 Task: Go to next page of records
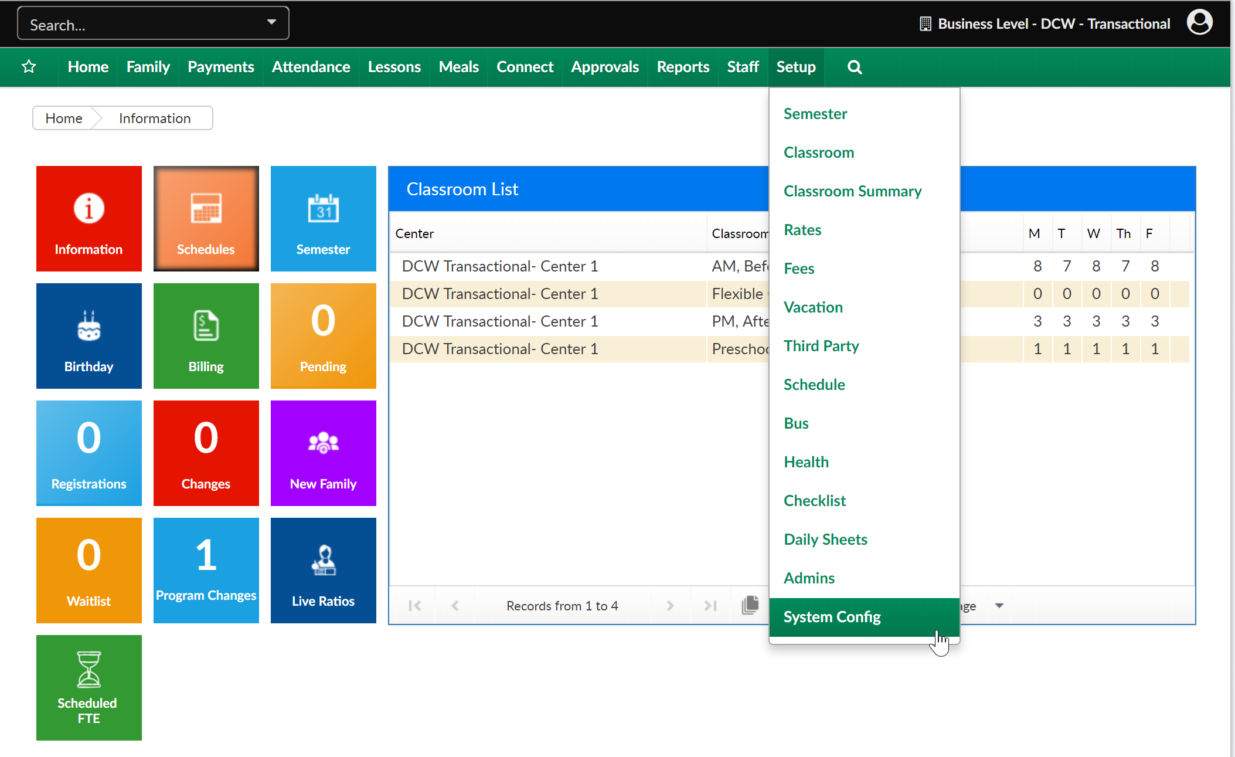[670, 605]
